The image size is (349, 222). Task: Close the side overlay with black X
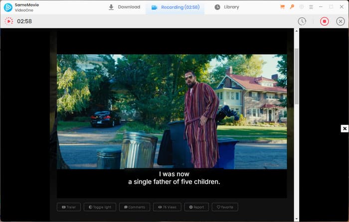point(345,128)
